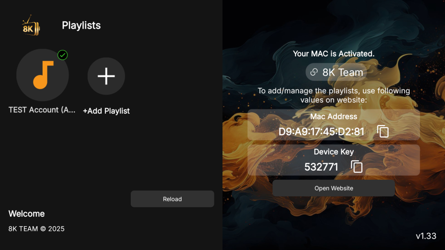Click the Welcome text

coord(27,214)
